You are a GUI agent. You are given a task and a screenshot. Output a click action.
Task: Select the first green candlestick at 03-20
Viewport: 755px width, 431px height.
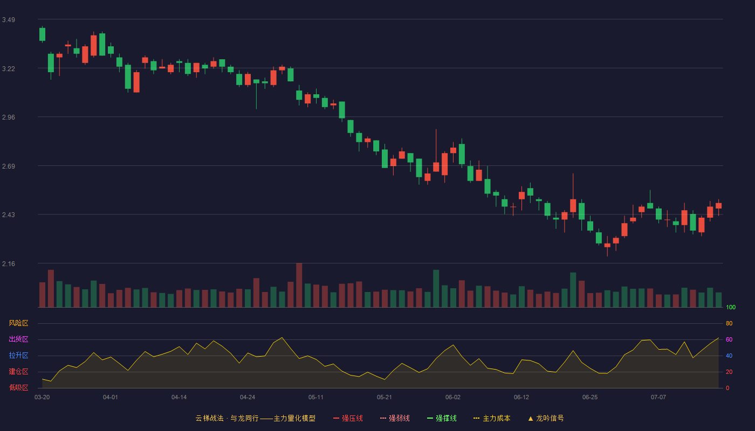pyautogui.click(x=42, y=34)
